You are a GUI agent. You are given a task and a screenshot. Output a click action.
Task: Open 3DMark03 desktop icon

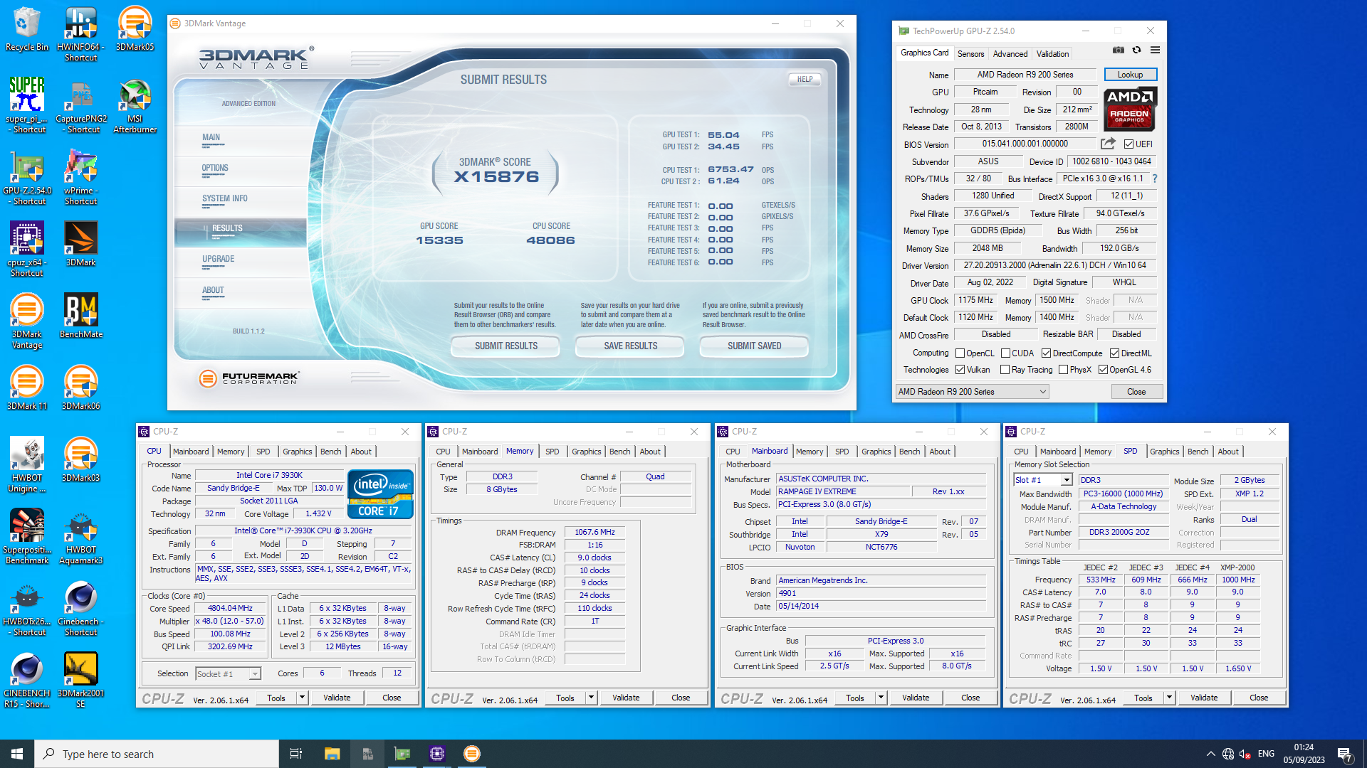point(80,459)
